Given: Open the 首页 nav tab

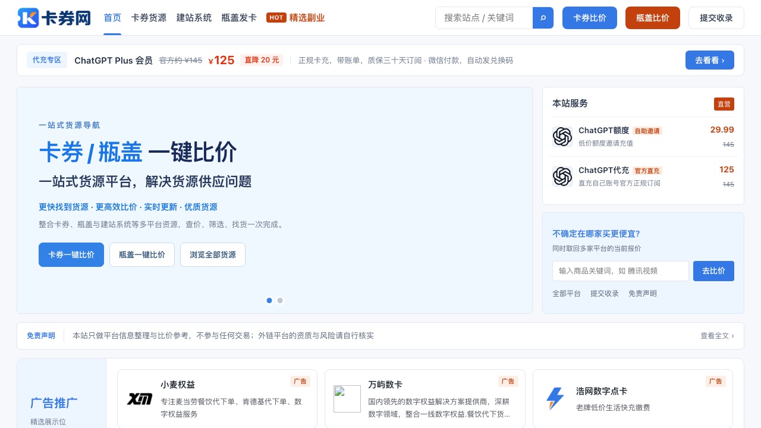Looking at the screenshot, I should point(112,18).
